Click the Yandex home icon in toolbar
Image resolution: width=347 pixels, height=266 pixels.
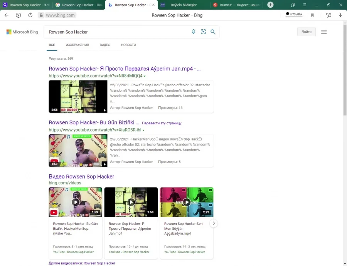click(x=19, y=15)
